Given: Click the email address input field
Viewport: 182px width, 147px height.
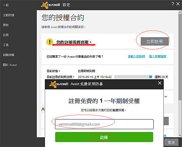Looking at the screenshot, I should (x=104, y=124).
